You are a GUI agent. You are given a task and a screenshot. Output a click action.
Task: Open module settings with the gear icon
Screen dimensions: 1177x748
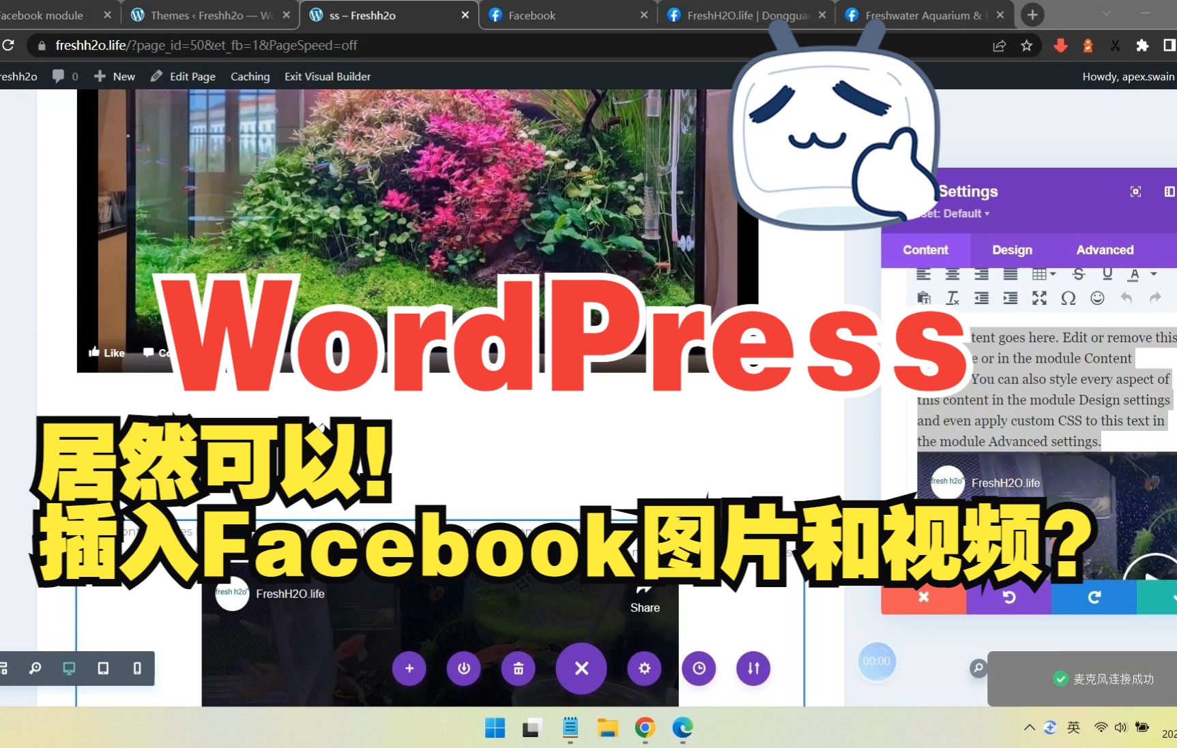pos(644,669)
